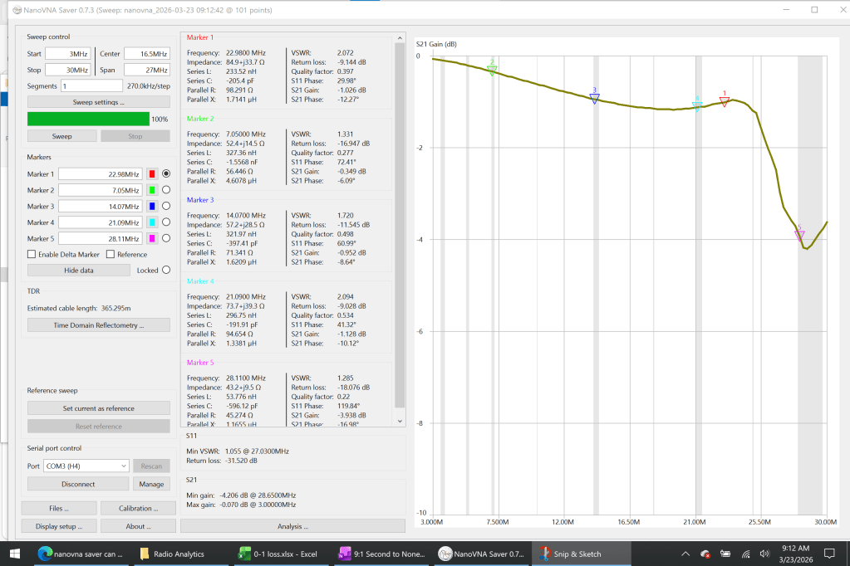This screenshot has height=566, width=850.
Task: Change the Marker 2 green color swatch
Action: (x=152, y=190)
